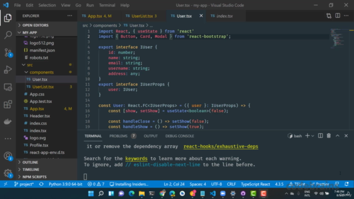This screenshot has height=199, width=354.
Task: Open the Docker view icon
Action: pos(8,122)
